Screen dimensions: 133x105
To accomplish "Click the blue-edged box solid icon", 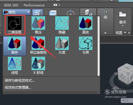I will (53, 13).
